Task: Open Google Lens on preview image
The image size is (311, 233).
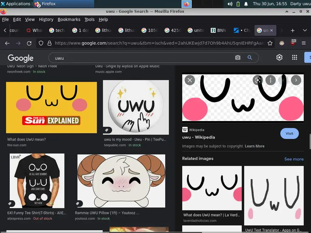Action: 258,80
